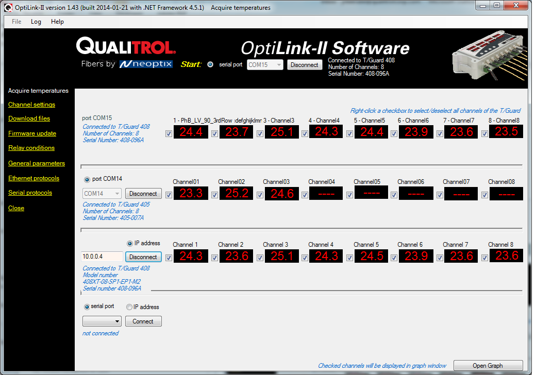Click the Qualitrol logo in the header
536x375 pixels.
[126, 46]
